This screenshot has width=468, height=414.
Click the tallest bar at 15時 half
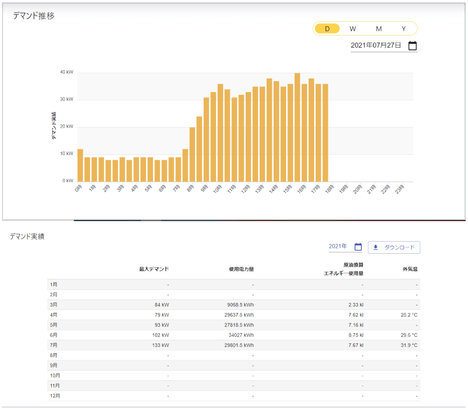297,127
